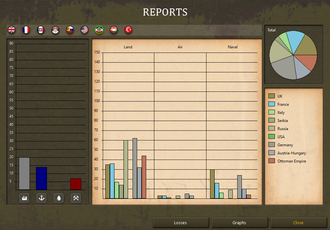Click the 'Total' pie chart label
The height and width of the screenshot is (230, 330).
tap(272, 30)
